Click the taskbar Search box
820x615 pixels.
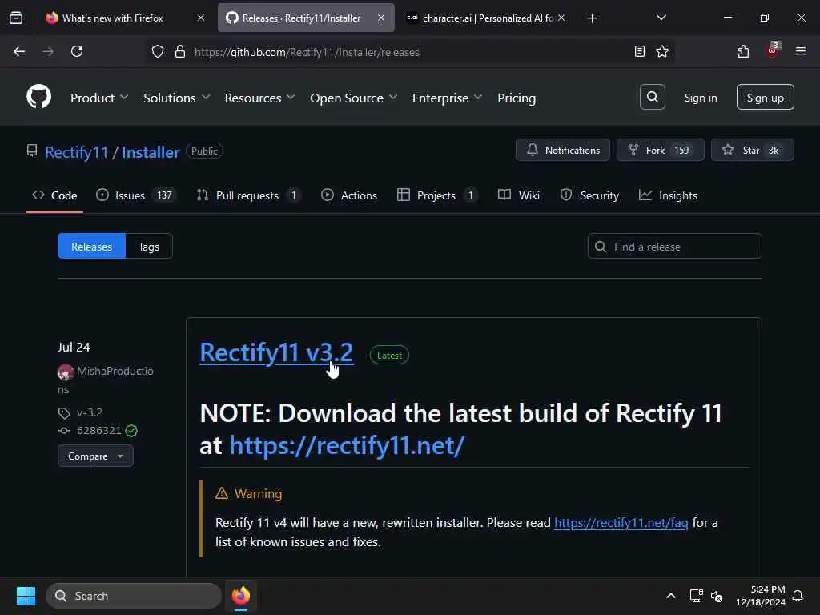pos(134,596)
